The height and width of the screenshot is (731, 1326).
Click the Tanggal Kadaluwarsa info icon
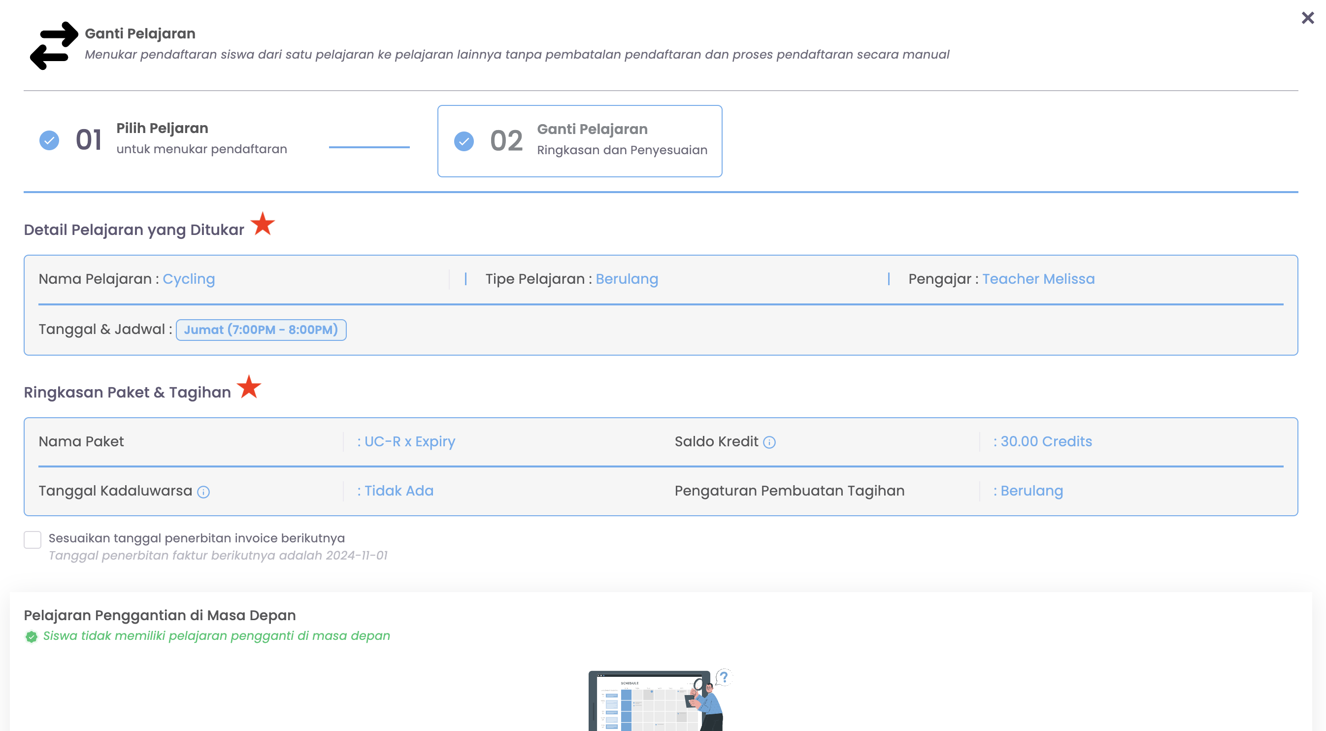coord(203,492)
